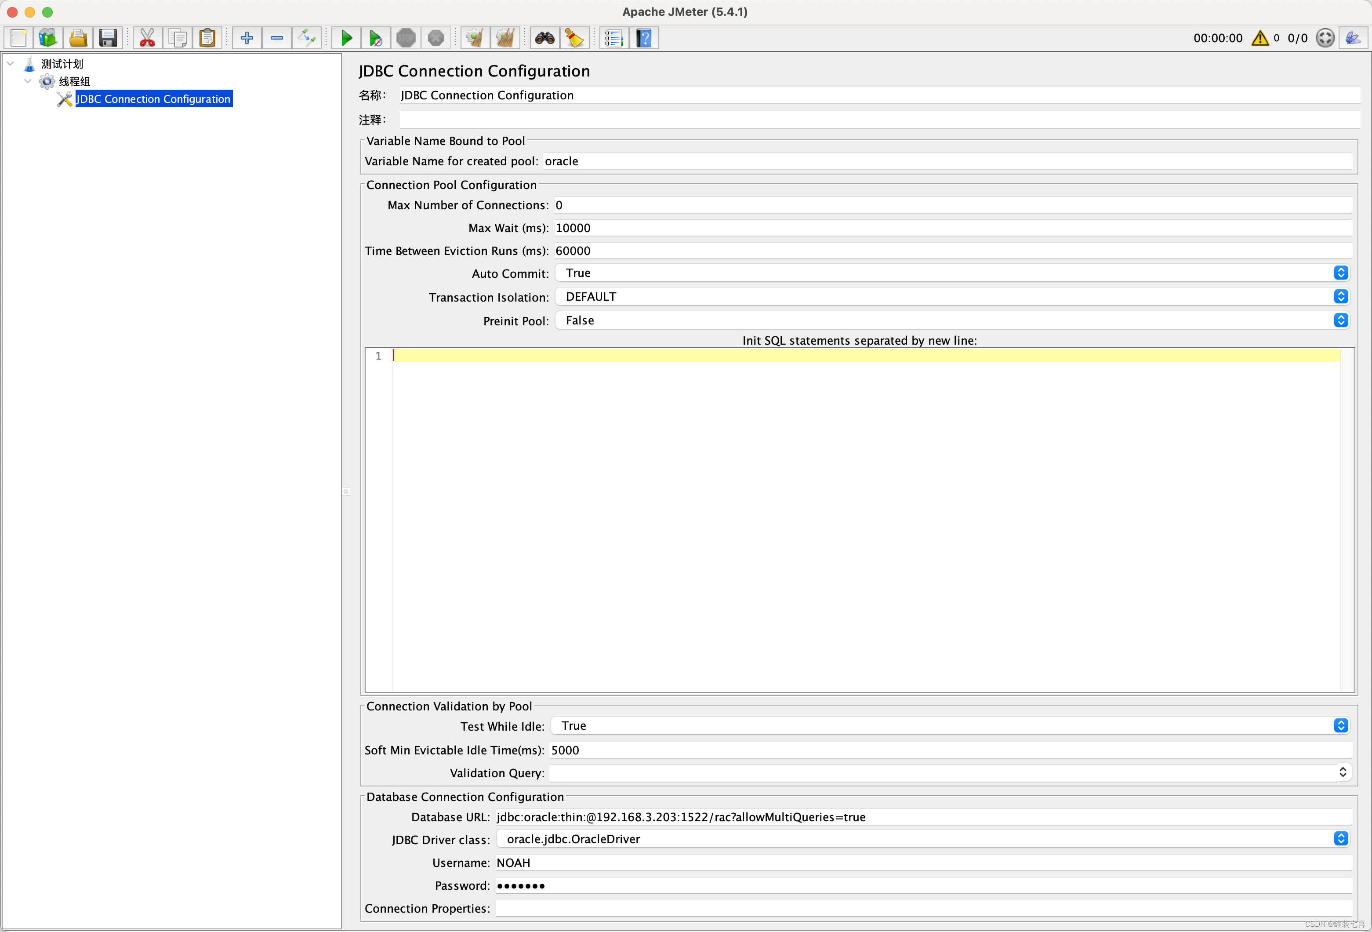Click the Database URL field
This screenshot has width=1372, height=932.
tap(923, 817)
